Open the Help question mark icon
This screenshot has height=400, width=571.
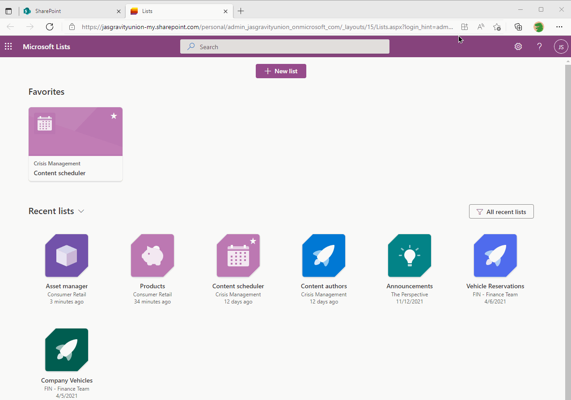click(x=540, y=46)
